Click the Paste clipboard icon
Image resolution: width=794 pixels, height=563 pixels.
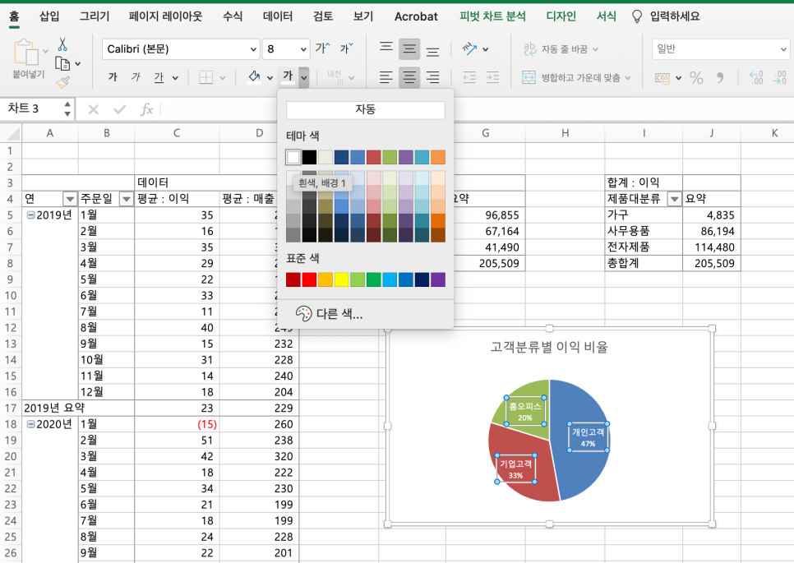(25, 52)
